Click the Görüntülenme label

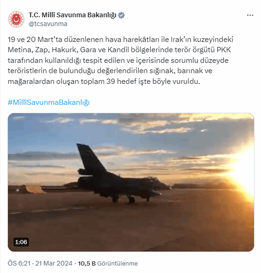point(118,263)
